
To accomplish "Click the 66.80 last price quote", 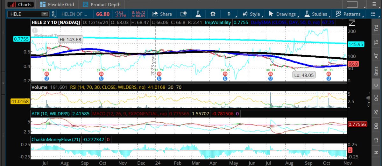I will point(103,14).
